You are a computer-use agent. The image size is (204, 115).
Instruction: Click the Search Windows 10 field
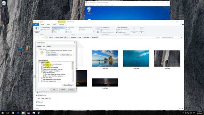tap(172, 37)
